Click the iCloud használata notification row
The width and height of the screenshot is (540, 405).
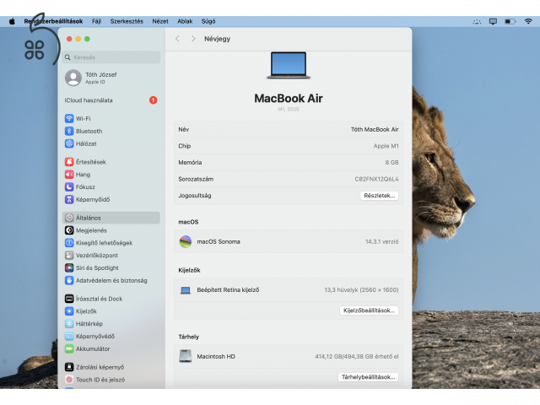click(x=111, y=100)
